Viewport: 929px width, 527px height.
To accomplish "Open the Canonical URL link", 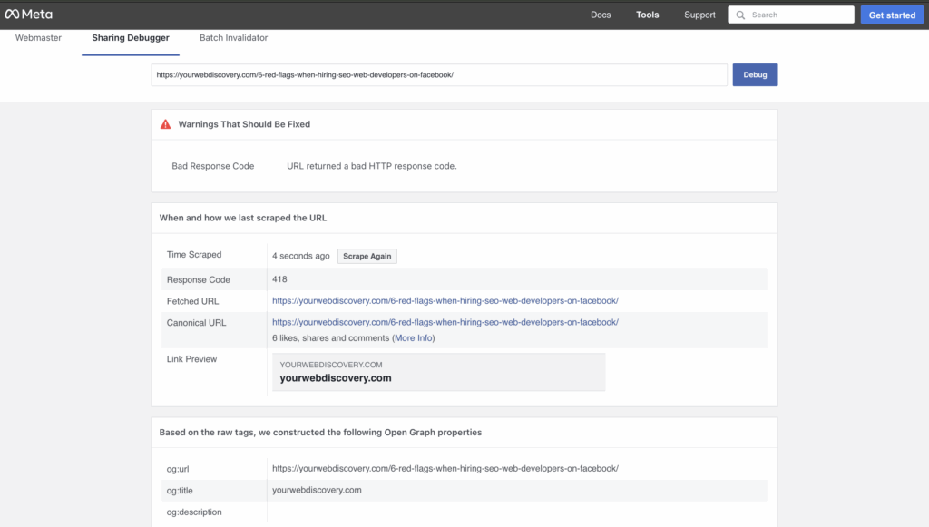I will pos(445,322).
